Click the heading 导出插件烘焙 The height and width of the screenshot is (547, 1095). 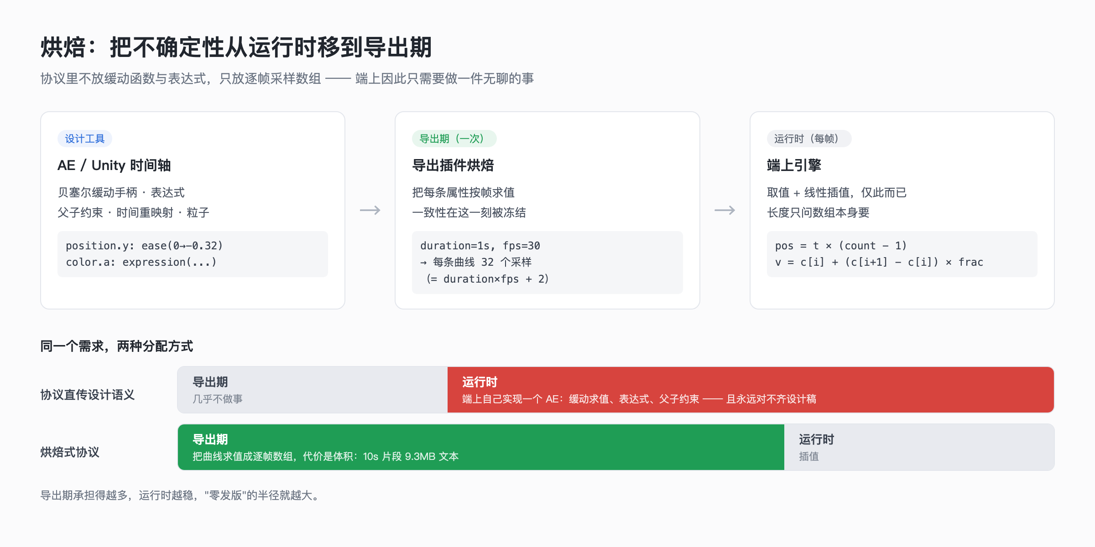coord(453,165)
